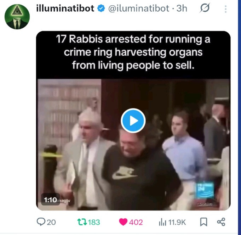241x235 pixels.
Task: Click the illuminatibot display name
Action: click(x=65, y=8)
